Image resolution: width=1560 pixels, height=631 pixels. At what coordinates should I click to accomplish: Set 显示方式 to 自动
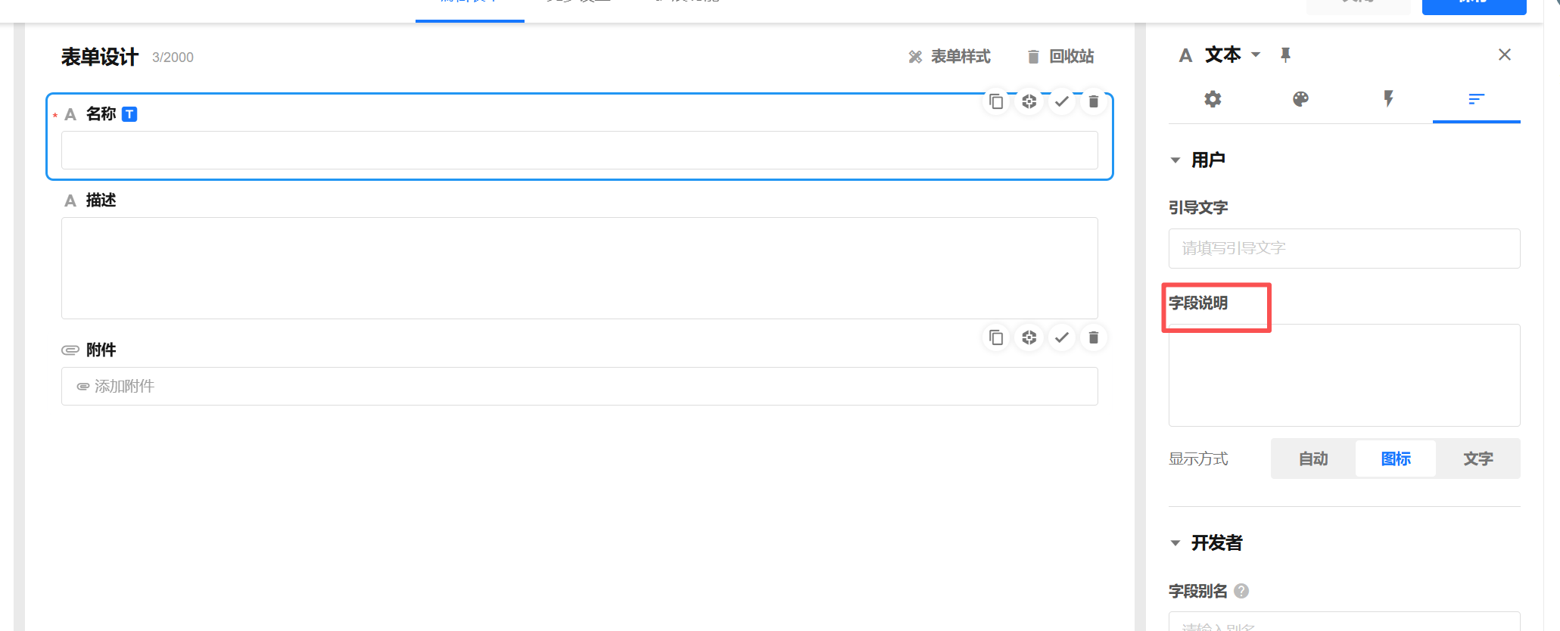[x=1313, y=458]
